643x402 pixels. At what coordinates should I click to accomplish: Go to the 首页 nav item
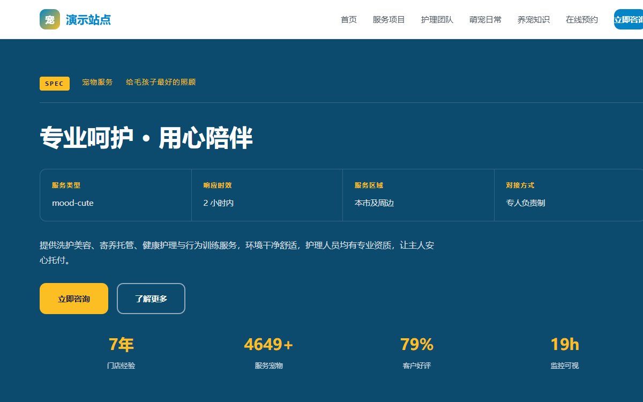click(349, 20)
